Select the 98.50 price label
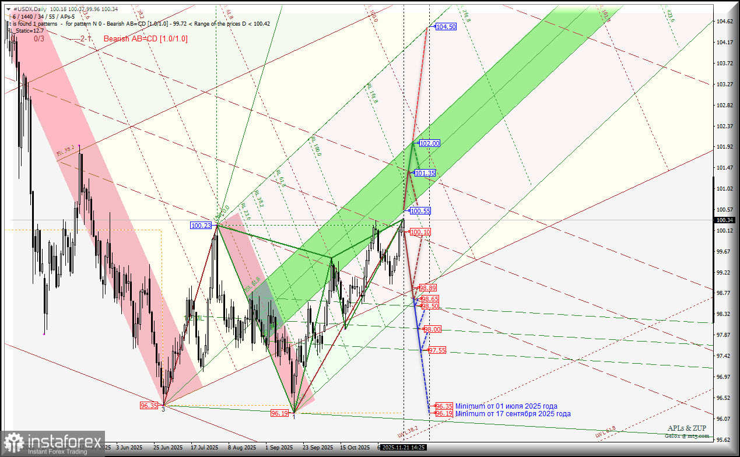This screenshot has width=740, height=457. pyautogui.click(x=430, y=306)
